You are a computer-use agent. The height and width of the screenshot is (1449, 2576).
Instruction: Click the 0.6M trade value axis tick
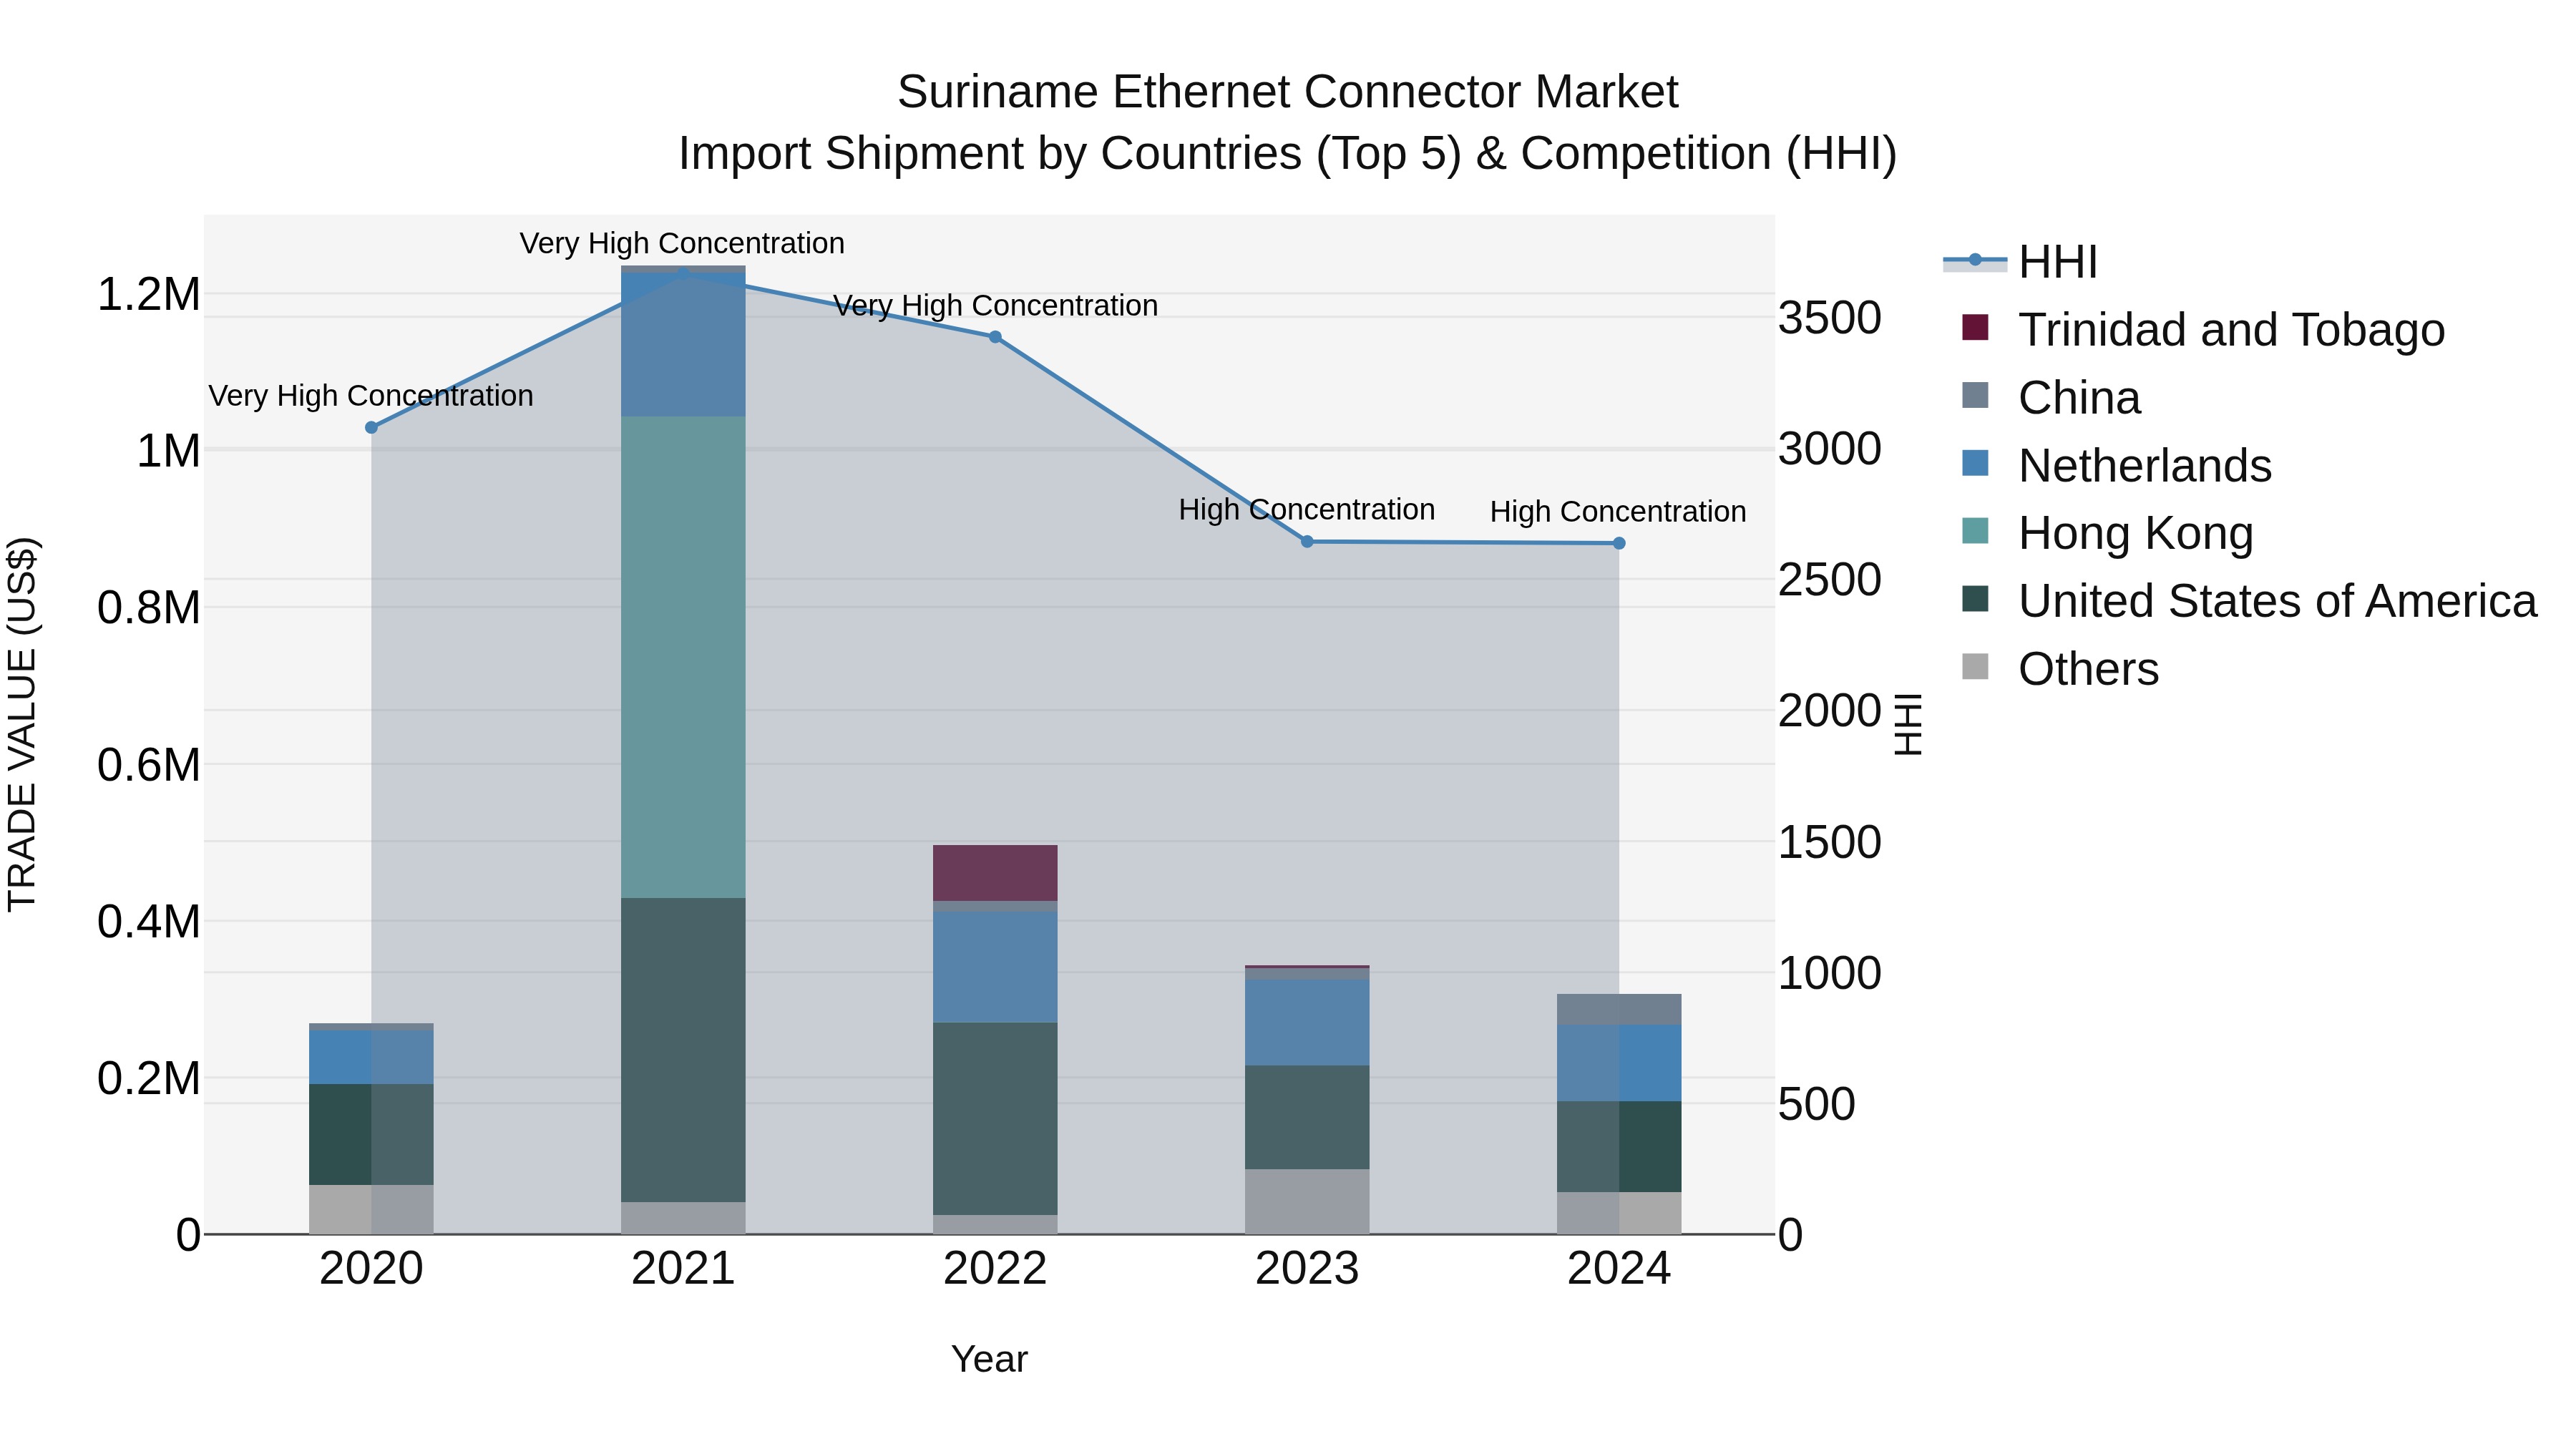click(x=148, y=765)
